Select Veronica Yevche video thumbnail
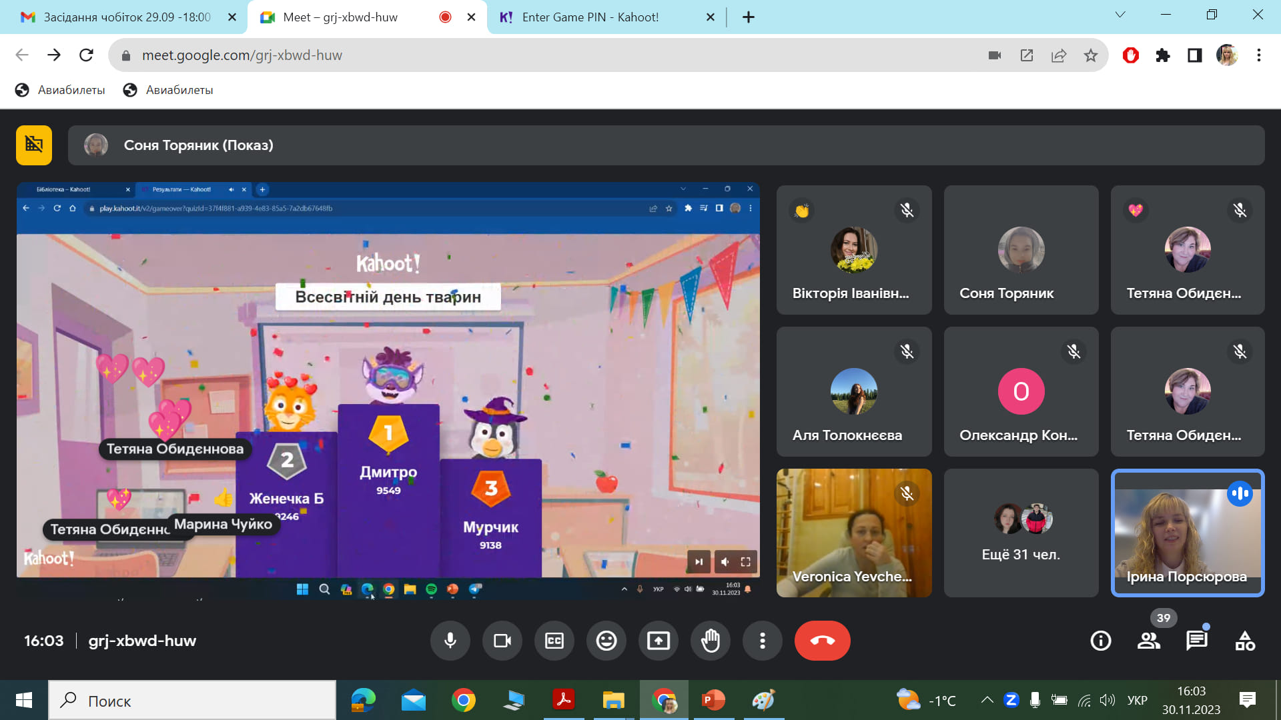Image resolution: width=1281 pixels, height=720 pixels. tap(854, 533)
